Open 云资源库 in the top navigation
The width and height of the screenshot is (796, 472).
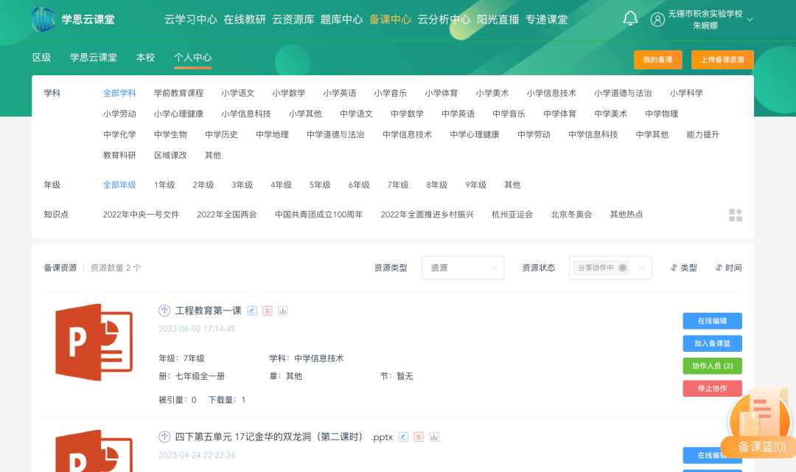point(293,19)
